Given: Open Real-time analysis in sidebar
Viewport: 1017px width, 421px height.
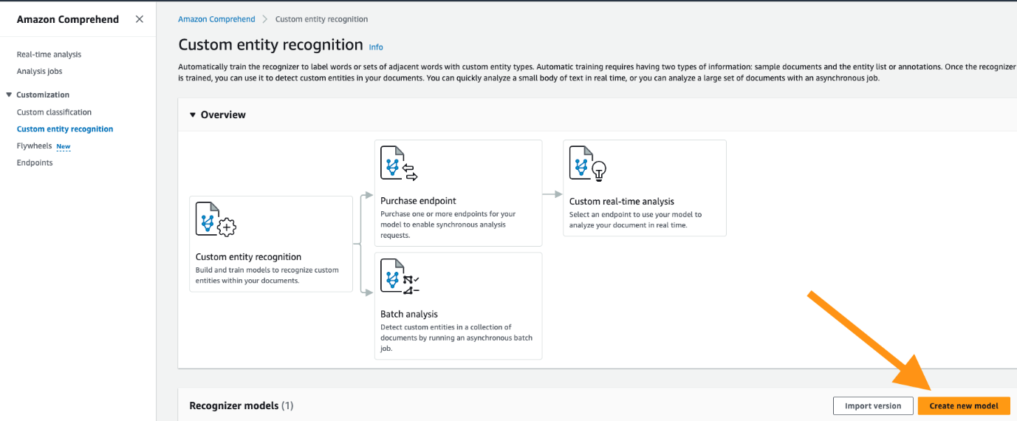Looking at the screenshot, I should coord(49,55).
